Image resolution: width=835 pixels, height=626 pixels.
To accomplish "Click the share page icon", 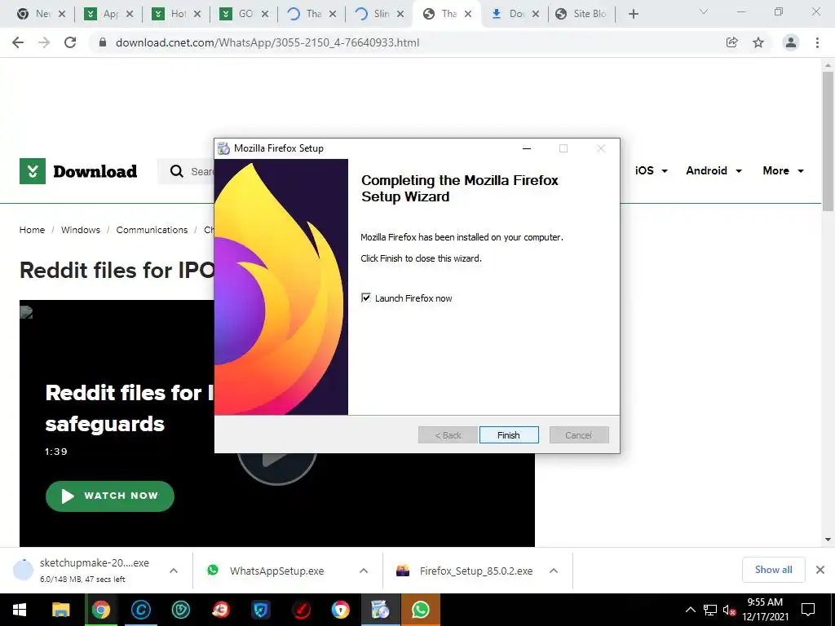I will pos(732,42).
